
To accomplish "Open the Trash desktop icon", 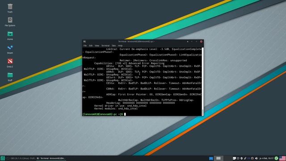I will tap(10, 8).
